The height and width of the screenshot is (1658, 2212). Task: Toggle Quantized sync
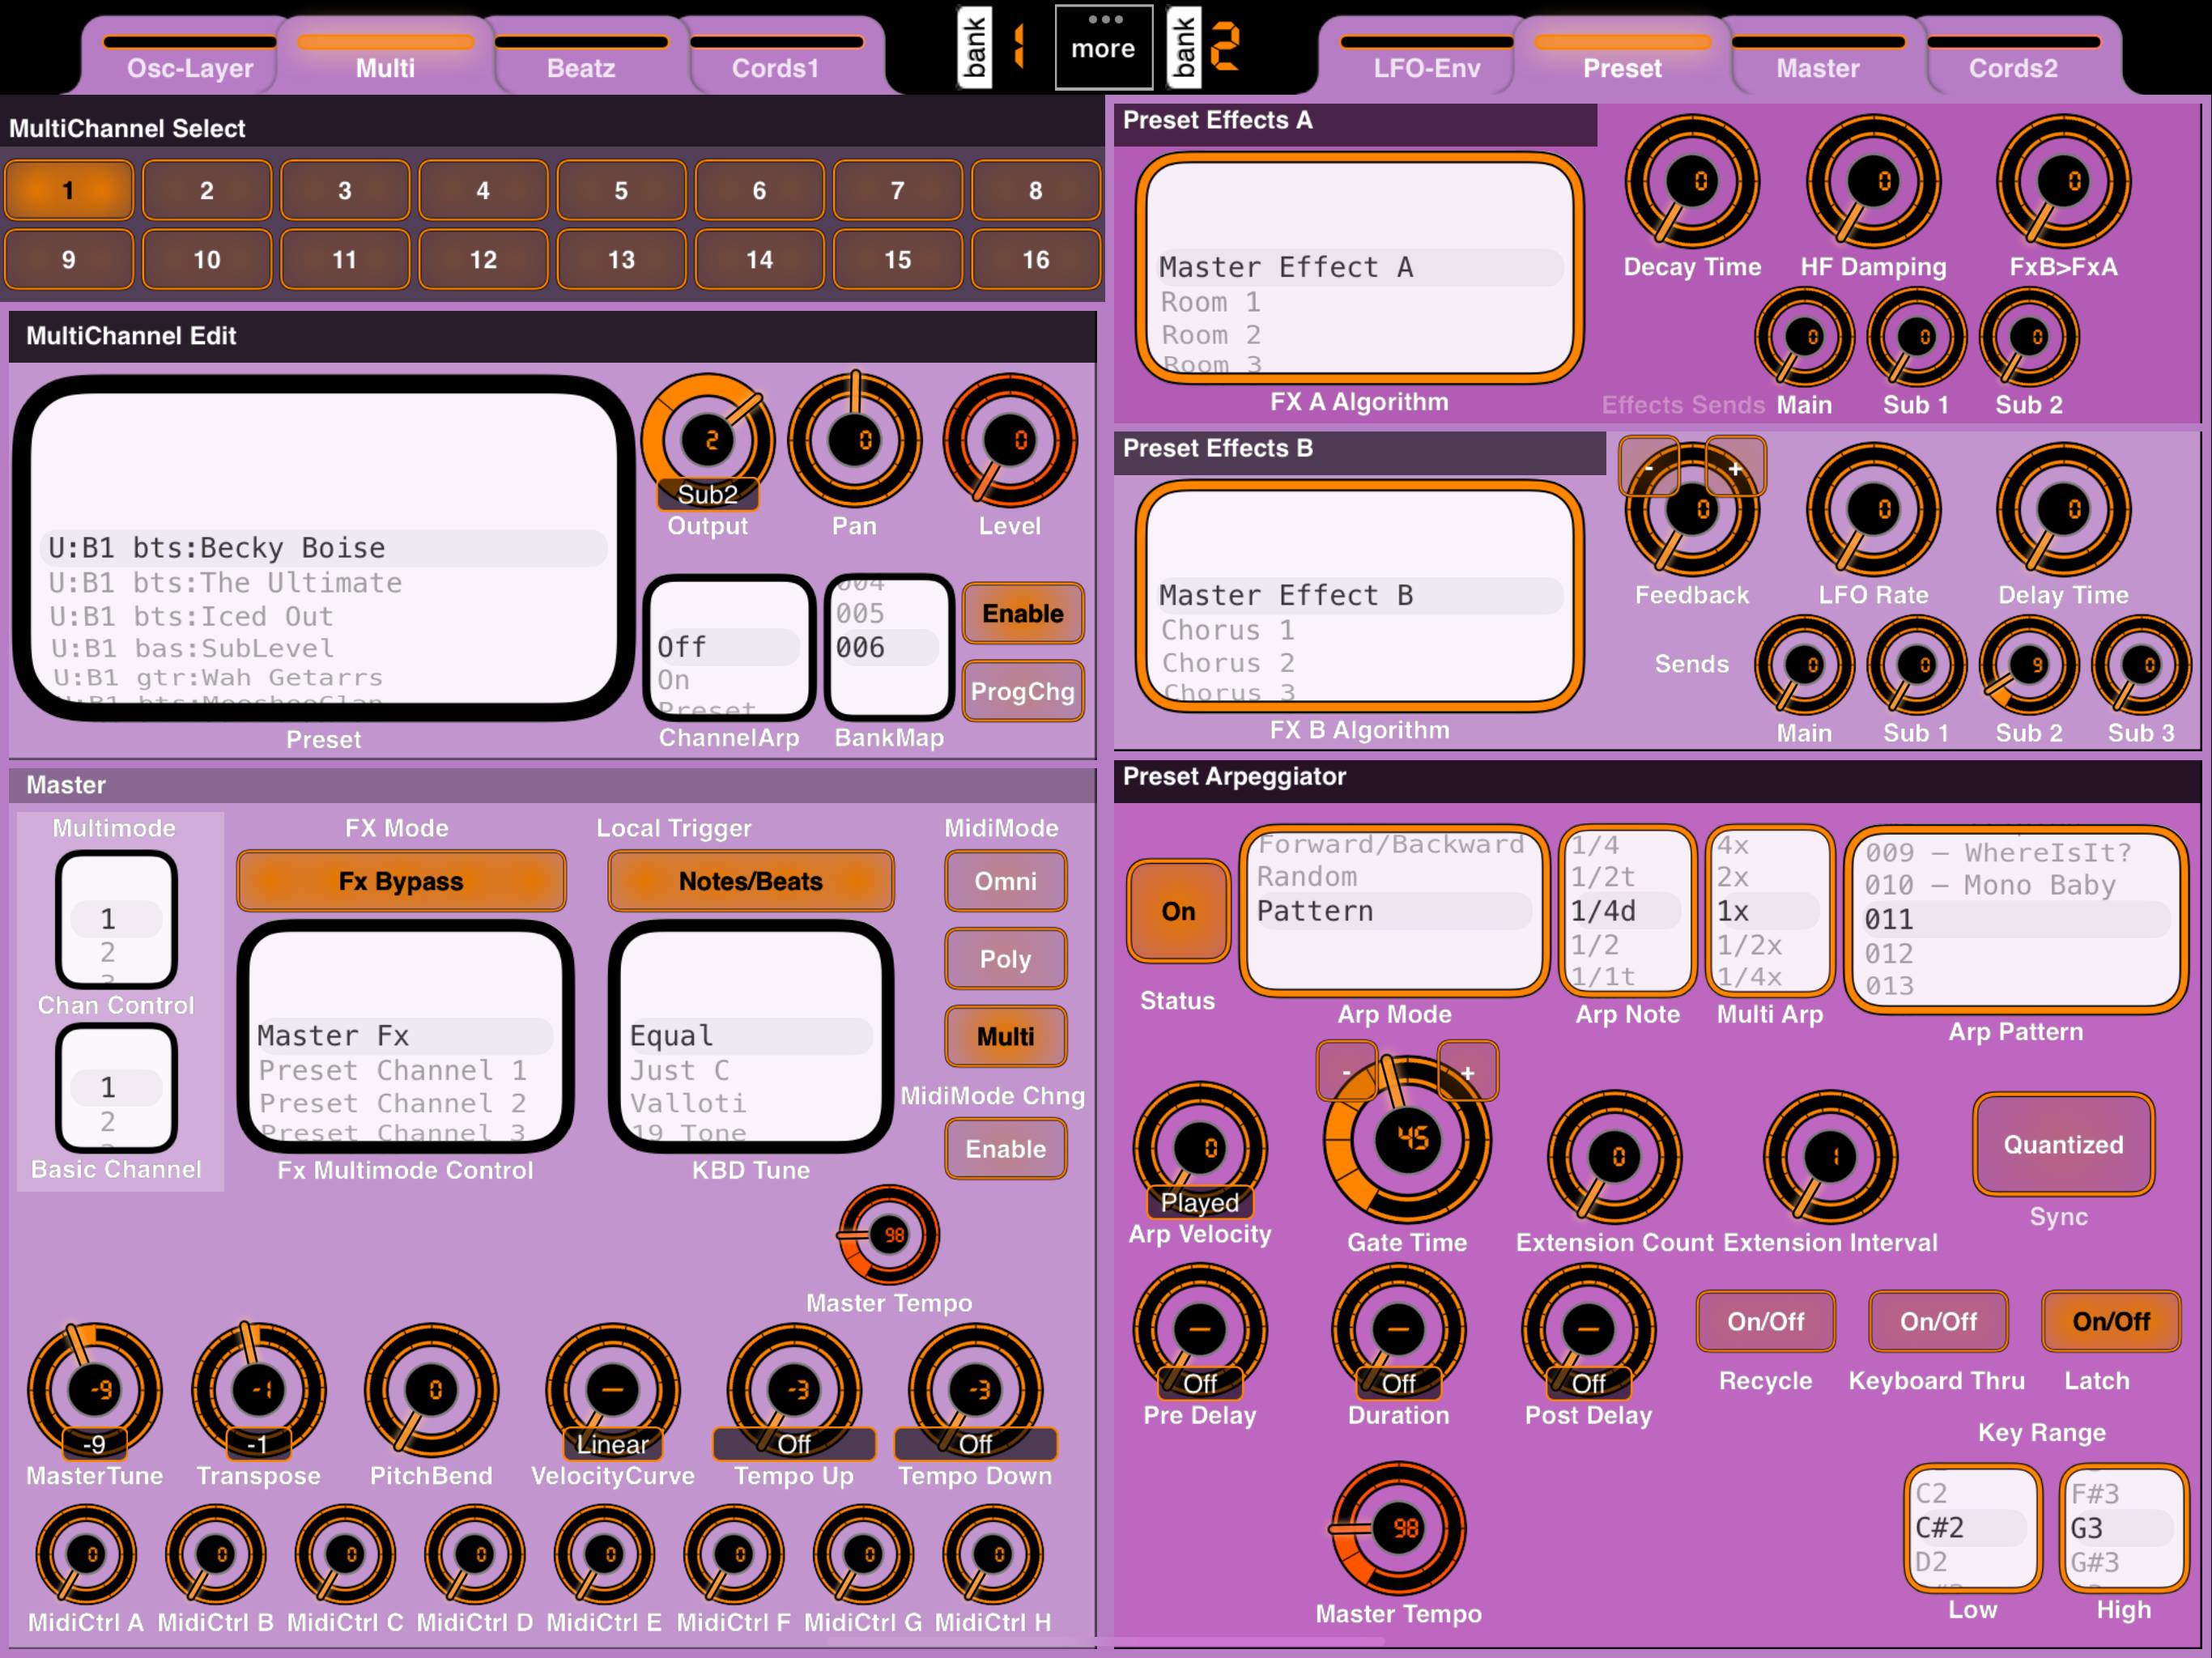2063,1144
